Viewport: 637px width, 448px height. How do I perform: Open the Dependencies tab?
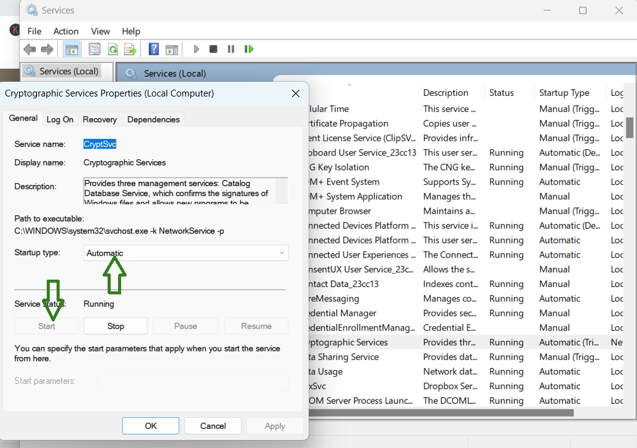153,120
